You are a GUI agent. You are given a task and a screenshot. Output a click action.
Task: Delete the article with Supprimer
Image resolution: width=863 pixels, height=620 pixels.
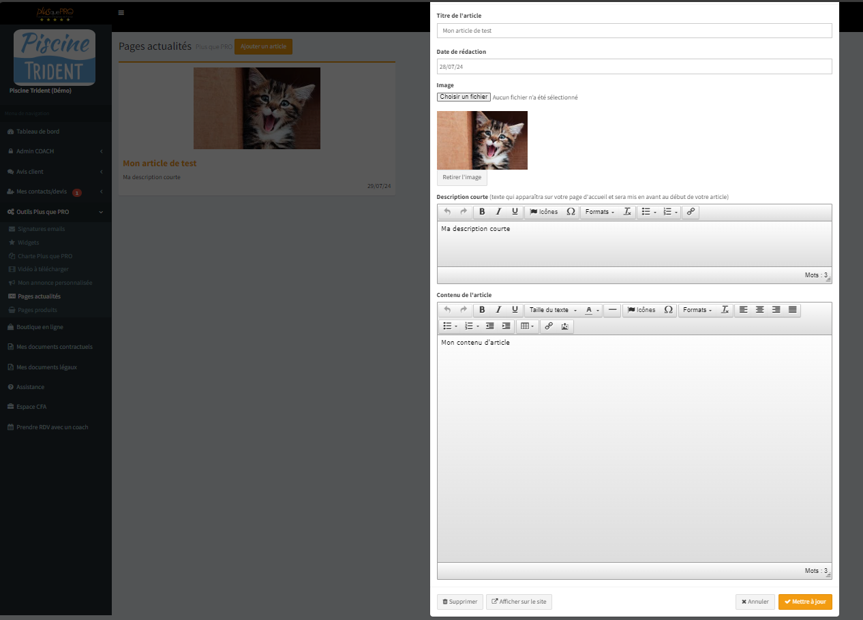click(x=460, y=602)
